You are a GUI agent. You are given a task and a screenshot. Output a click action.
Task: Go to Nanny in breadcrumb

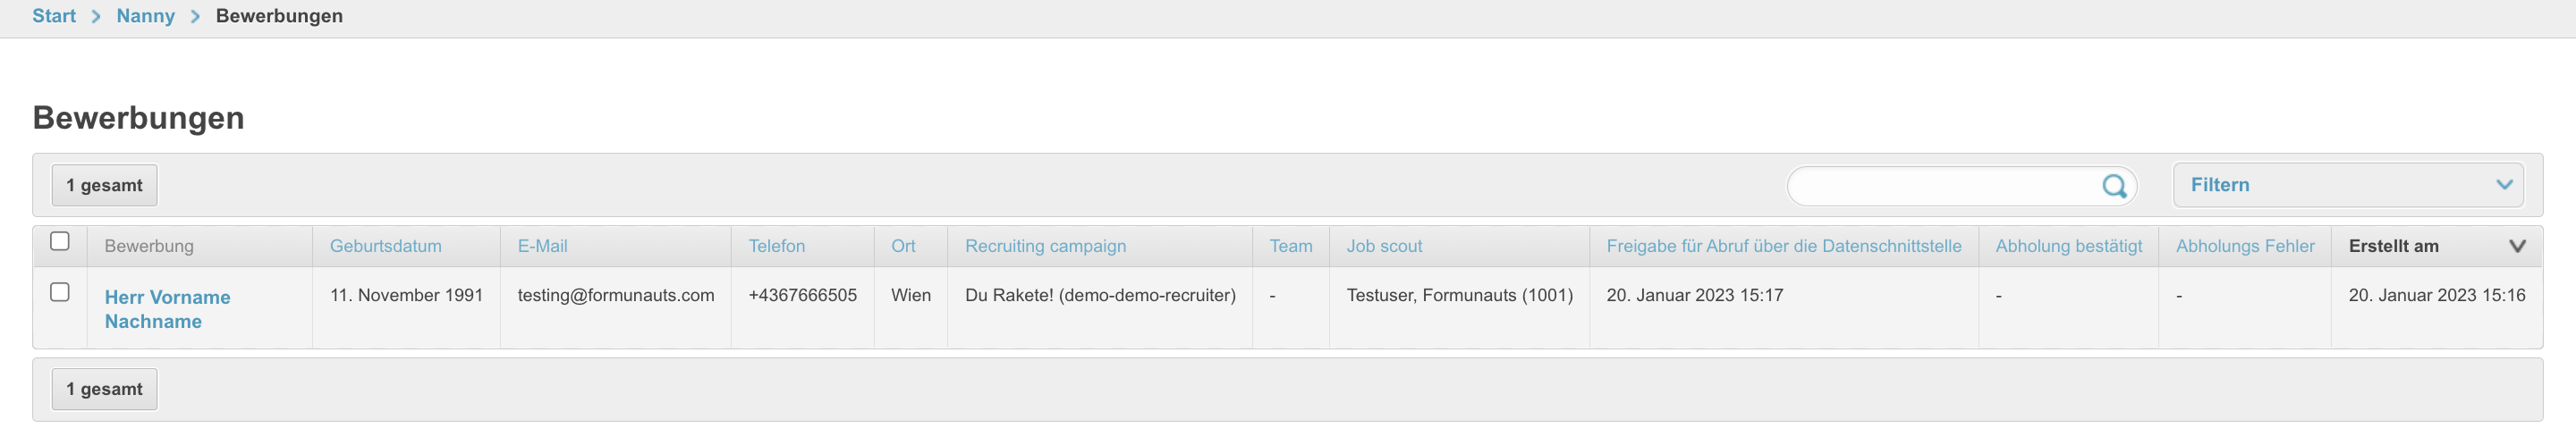point(145,16)
